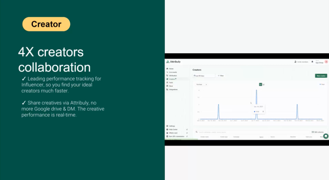Click the Creators page heading
Screen dimensions: 329x180
tap(197, 70)
